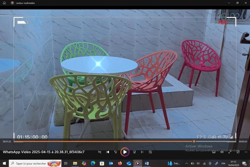Go to the previous track
Viewport: 250px width, 167px height.
click(x=108, y=152)
